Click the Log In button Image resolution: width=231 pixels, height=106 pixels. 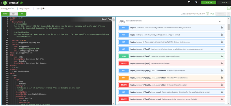(225, 3)
